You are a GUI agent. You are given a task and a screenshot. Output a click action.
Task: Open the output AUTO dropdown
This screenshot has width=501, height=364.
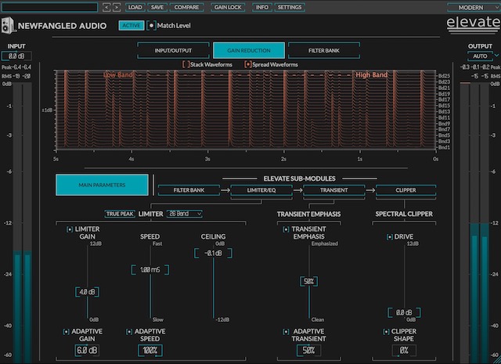480,56
